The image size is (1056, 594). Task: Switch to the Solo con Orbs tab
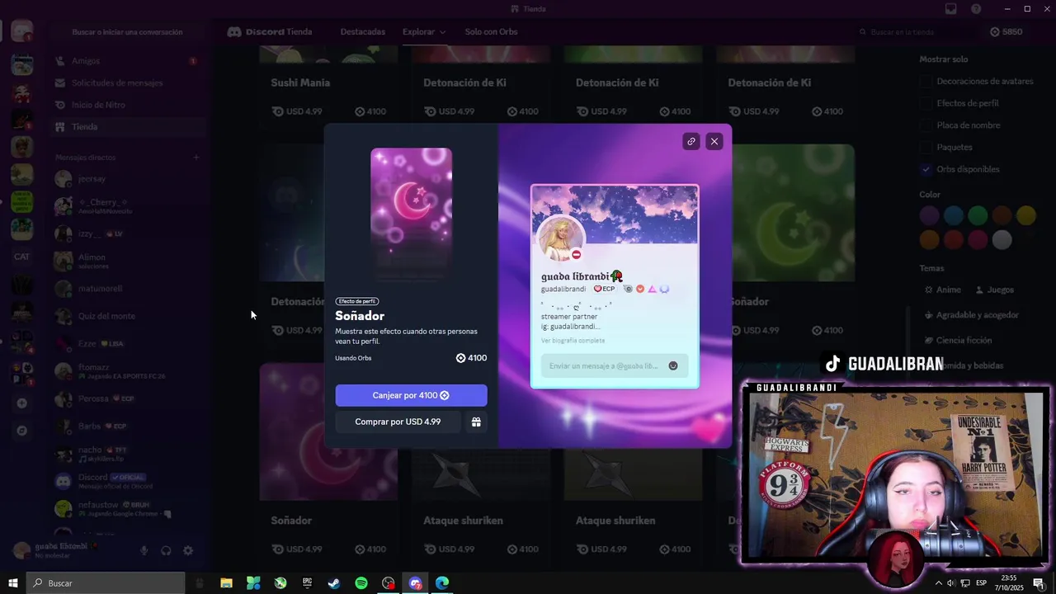(x=491, y=31)
